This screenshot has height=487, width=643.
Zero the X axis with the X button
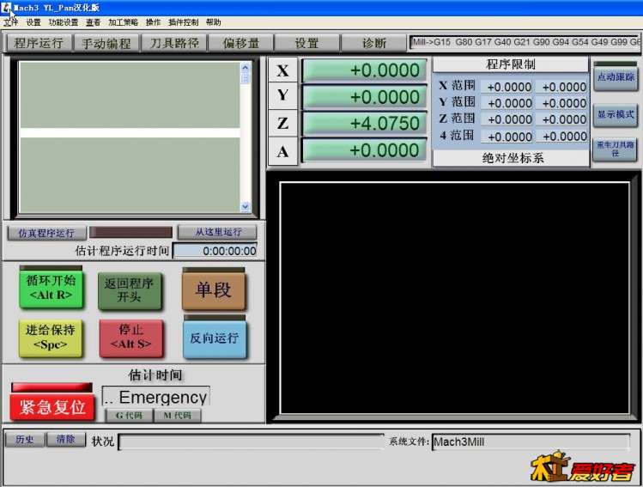(x=282, y=70)
